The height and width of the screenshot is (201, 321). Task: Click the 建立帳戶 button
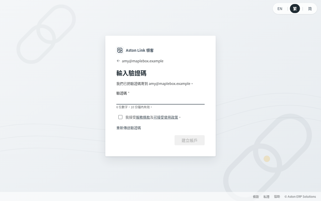[190, 140]
